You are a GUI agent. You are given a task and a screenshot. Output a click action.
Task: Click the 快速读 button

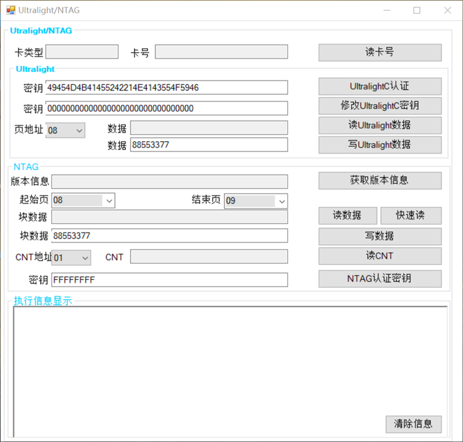point(411,215)
